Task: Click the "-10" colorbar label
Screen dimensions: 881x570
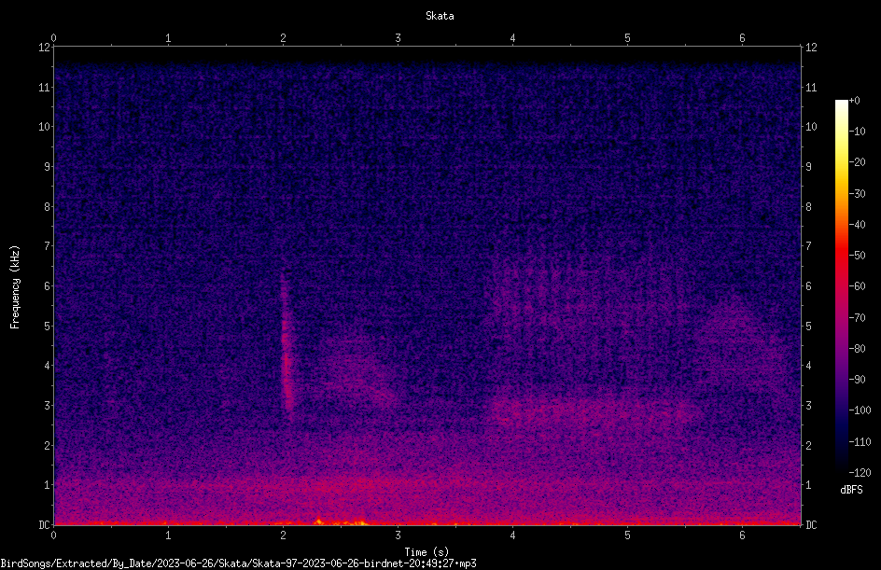Action: click(x=857, y=132)
